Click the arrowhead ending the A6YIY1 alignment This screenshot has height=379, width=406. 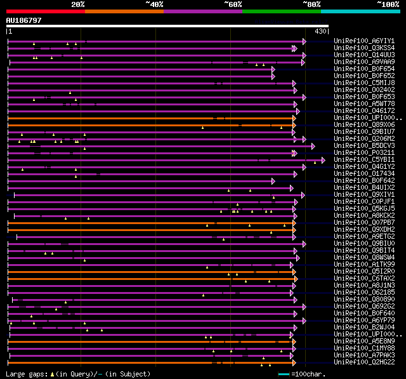[x=304, y=41]
